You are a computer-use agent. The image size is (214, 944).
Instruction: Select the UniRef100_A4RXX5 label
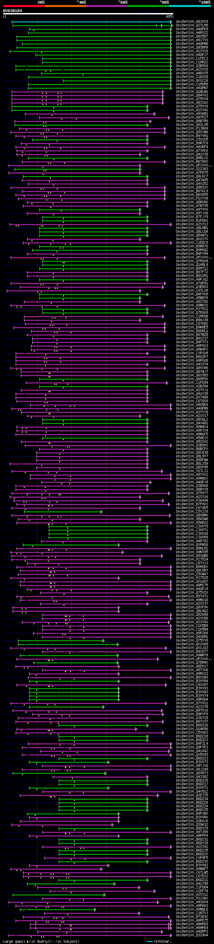[x=192, y=73]
